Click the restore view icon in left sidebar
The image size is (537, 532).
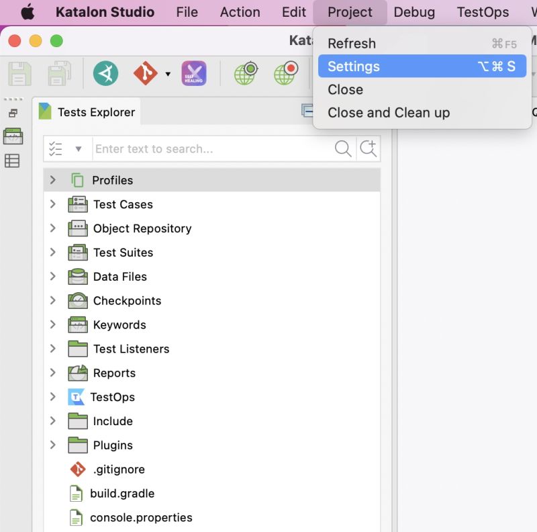(x=13, y=113)
